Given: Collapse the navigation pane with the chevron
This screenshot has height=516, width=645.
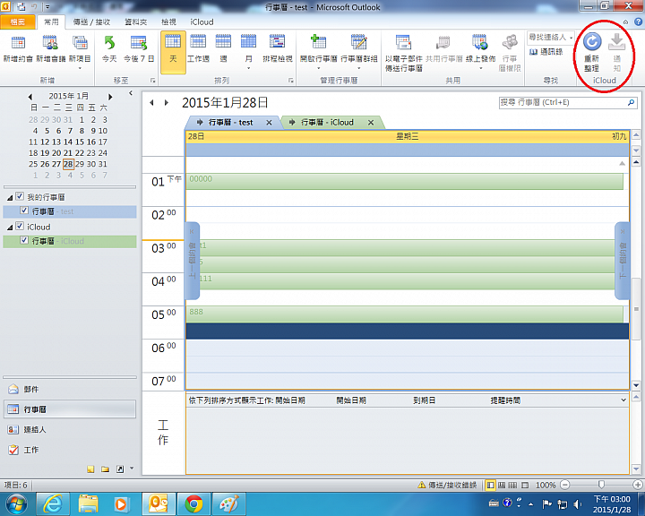Looking at the screenshot, I should coord(131,93).
